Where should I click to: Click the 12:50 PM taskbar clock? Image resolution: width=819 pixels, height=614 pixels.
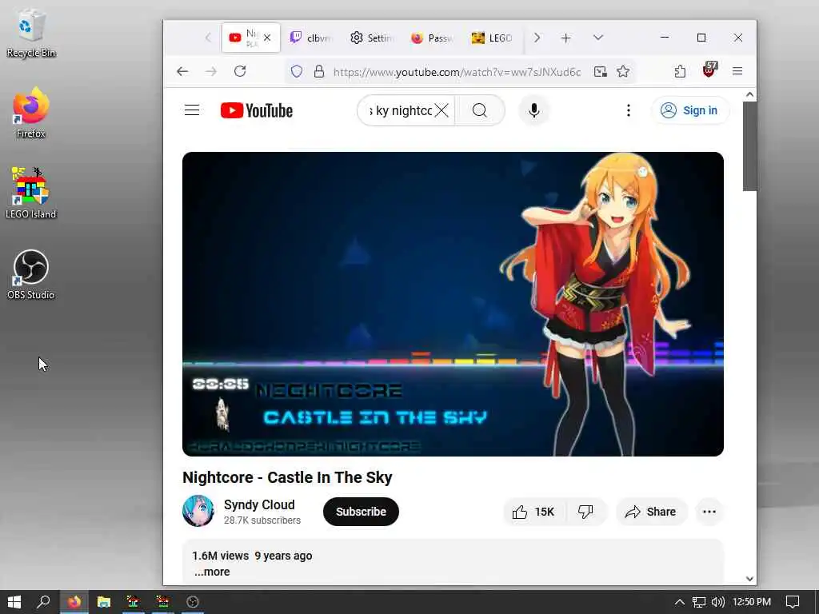(752, 602)
